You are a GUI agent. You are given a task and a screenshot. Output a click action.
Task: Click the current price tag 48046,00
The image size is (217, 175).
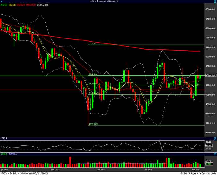point(211,75)
